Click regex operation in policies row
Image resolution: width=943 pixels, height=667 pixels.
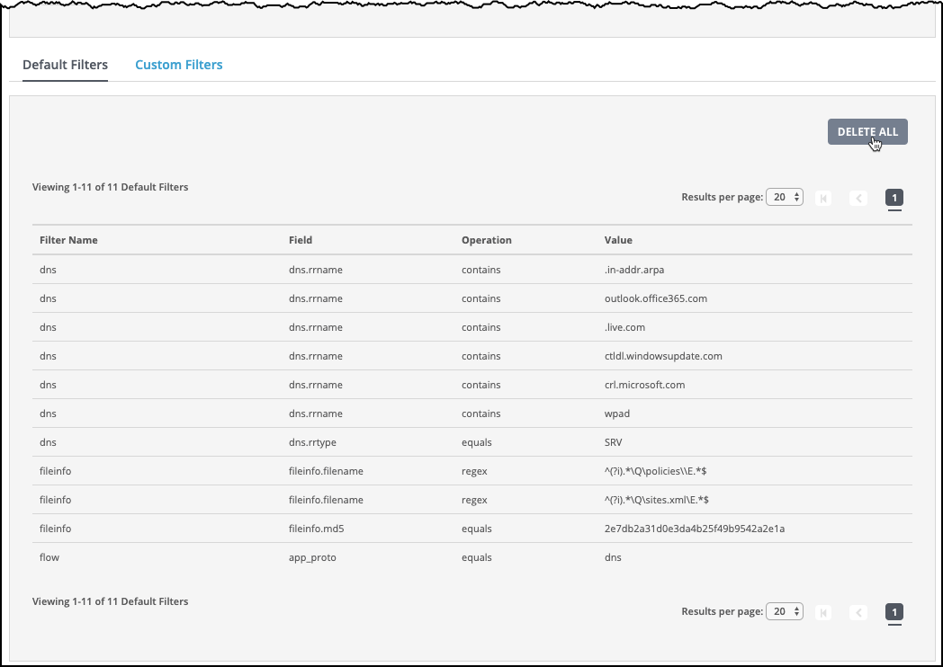[474, 472]
